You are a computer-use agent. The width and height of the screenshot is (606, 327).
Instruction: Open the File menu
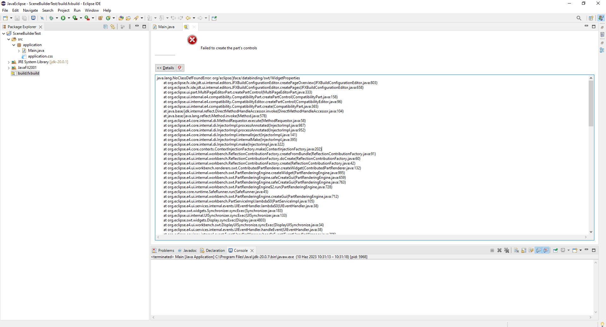click(x=5, y=10)
